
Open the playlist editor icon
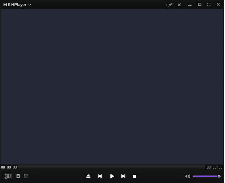tap(18, 176)
